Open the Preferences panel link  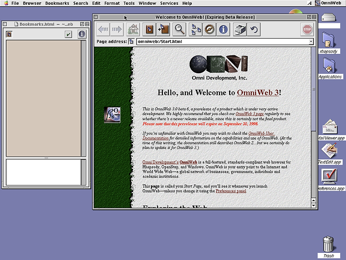pos(231,191)
